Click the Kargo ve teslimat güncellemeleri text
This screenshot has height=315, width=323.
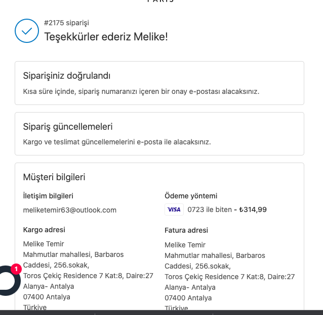[x=117, y=142]
